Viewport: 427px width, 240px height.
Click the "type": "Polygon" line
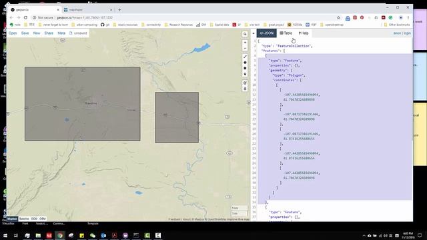289,75
